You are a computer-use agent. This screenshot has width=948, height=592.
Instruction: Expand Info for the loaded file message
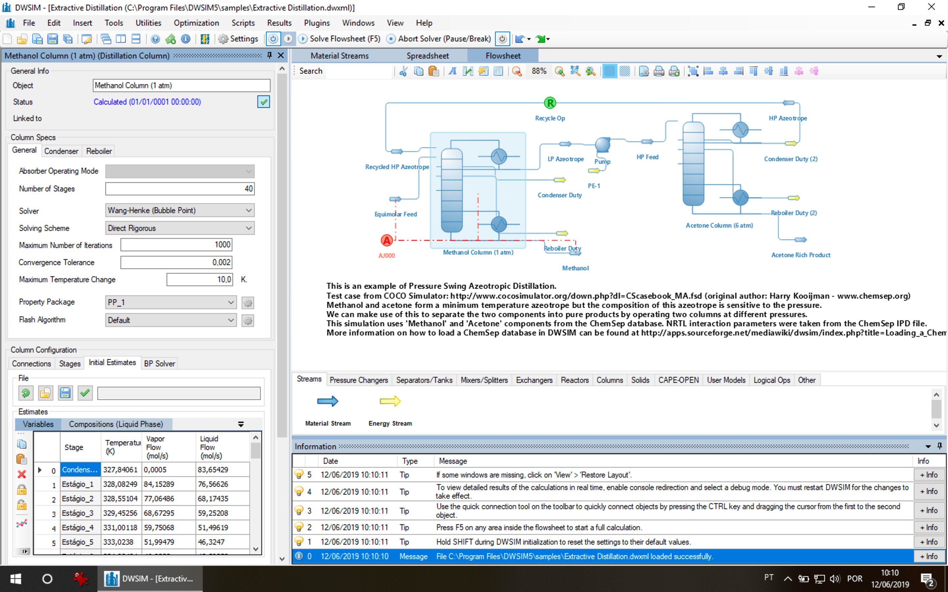pos(929,556)
